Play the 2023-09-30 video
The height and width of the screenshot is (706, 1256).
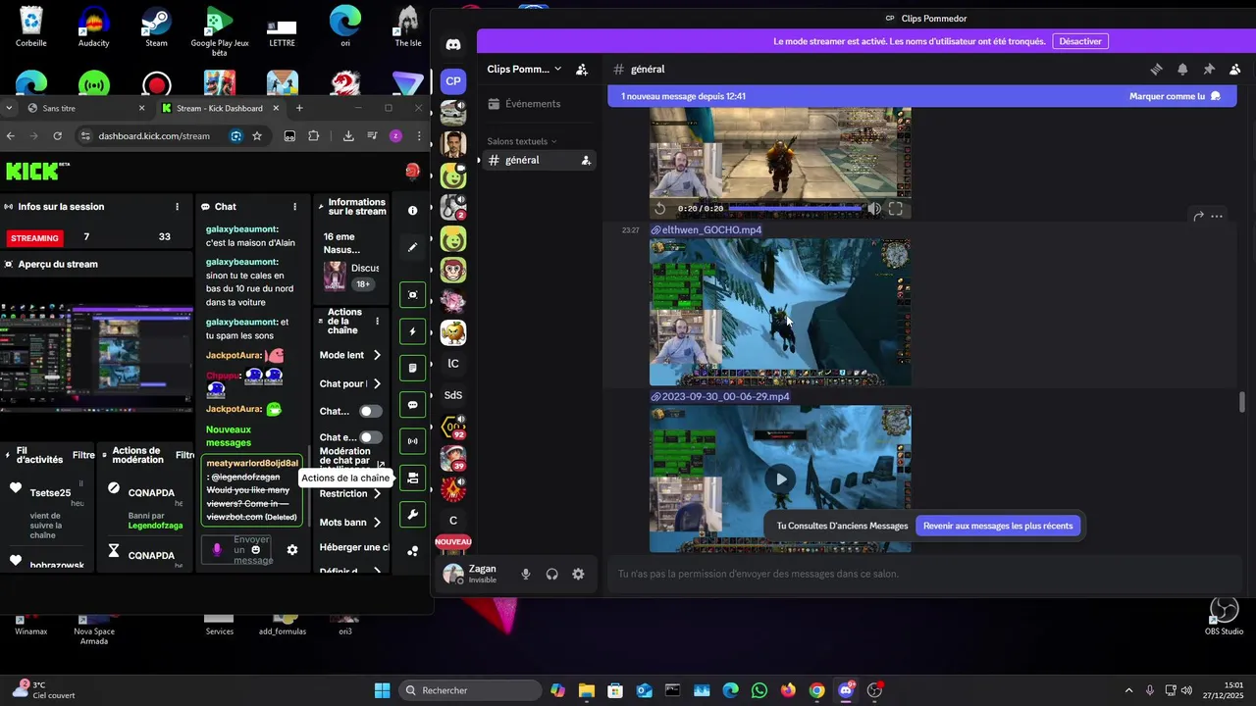point(780,479)
